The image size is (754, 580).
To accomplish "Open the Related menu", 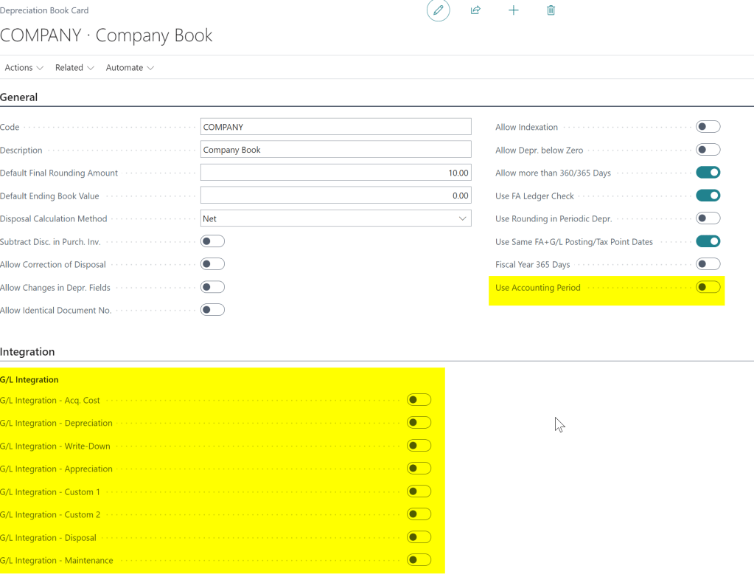I will (x=74, y=67).
